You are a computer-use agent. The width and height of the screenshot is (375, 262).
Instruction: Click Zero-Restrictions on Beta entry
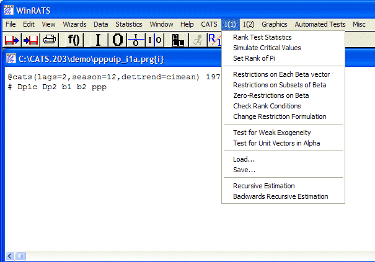[271, 95]
